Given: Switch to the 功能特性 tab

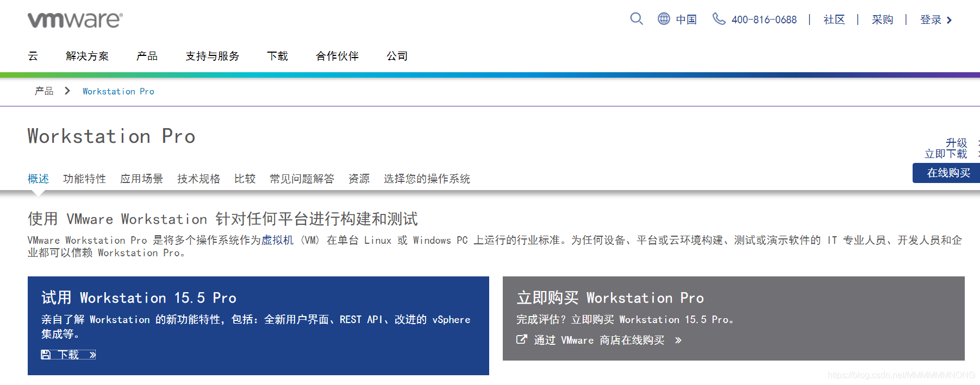Looking at the screenshot, I should pos(84,179).
